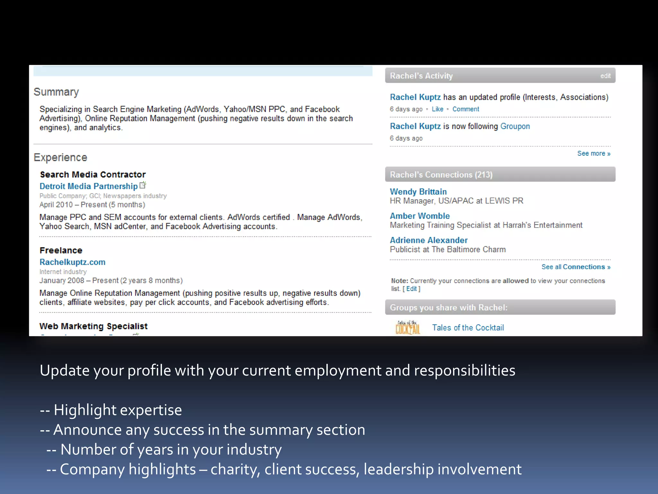Comment on the updated profile activity
The image size is (658, 494).
pos(466,109)
